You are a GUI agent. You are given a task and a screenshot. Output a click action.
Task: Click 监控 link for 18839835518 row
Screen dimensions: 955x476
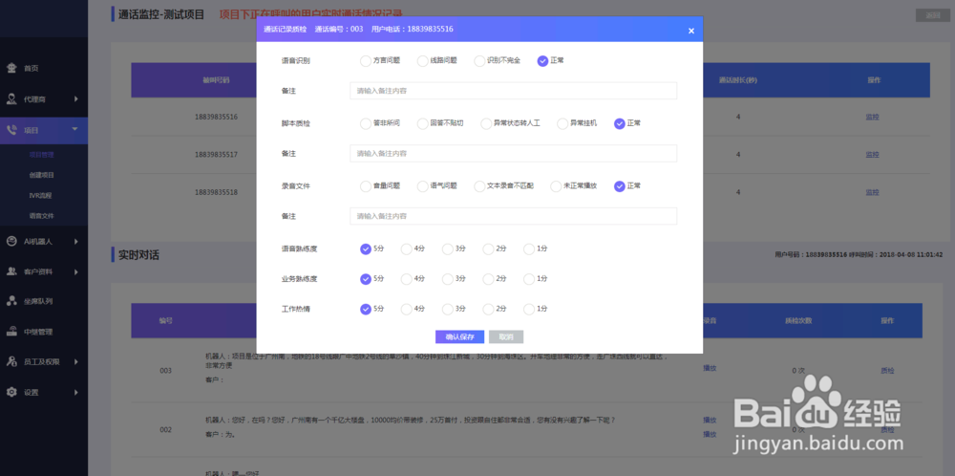coord(872,192)
